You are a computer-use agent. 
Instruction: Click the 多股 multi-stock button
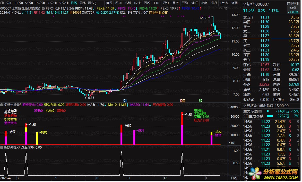pyautogui.click(x=128, y=3)
